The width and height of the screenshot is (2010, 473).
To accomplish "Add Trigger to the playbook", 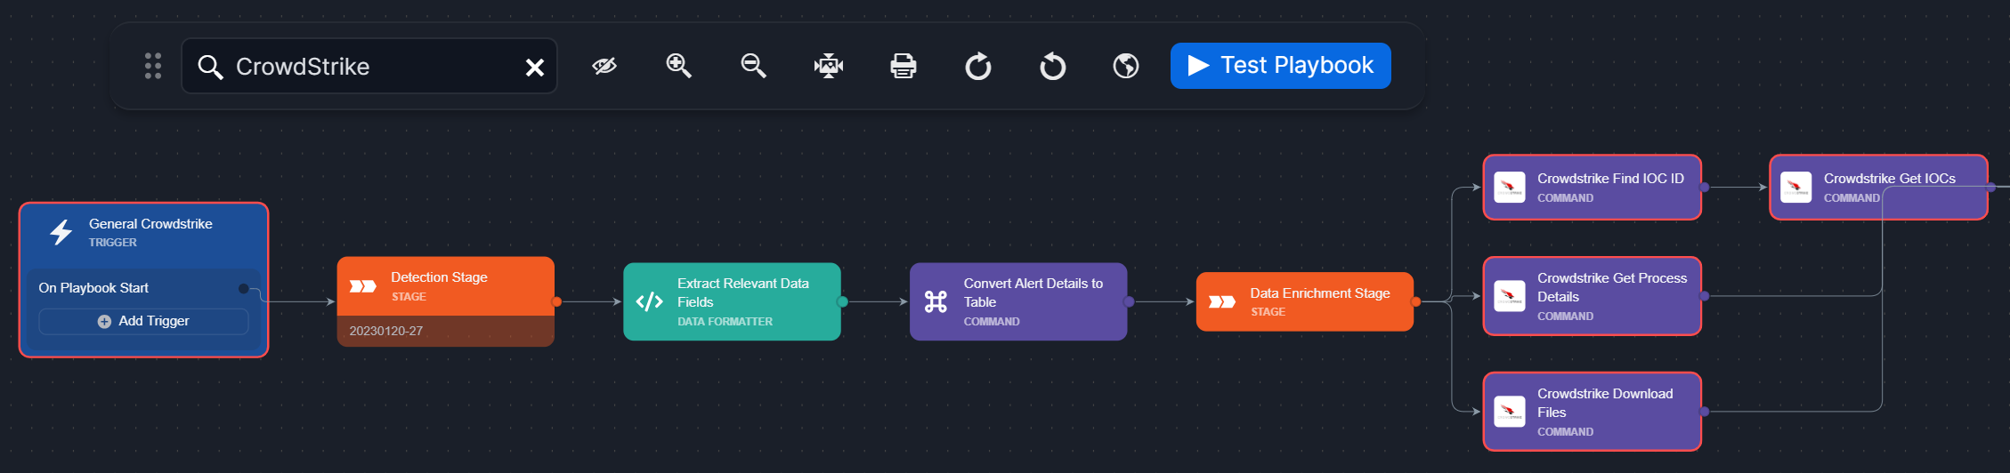I will 143,321.
